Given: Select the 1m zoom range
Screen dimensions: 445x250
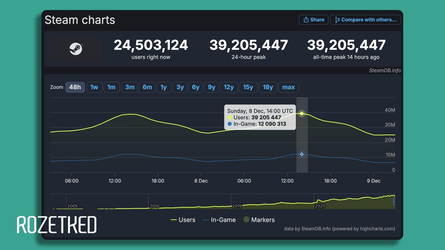Looking at the screenshot, I should click(x=111, y=87).
